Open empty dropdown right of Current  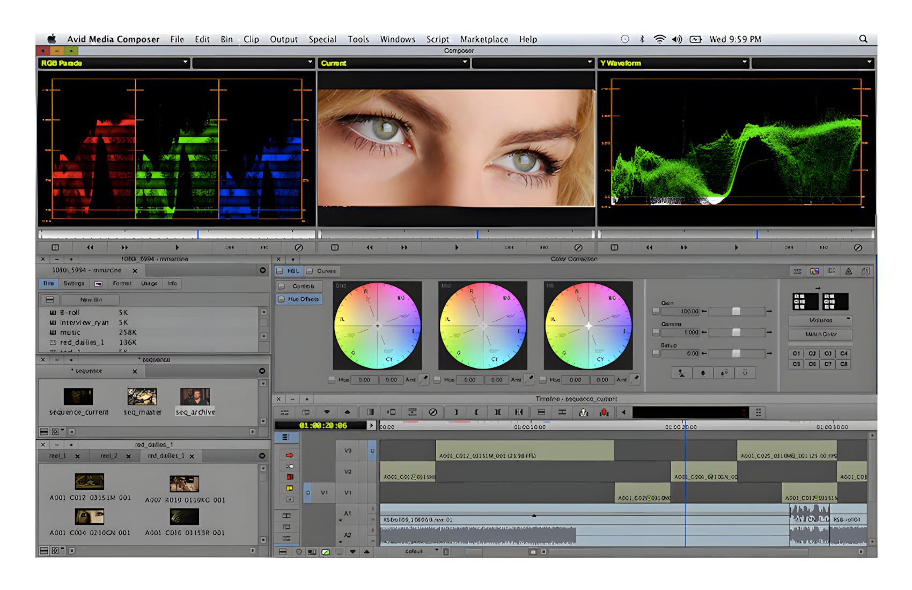(533, 63)
